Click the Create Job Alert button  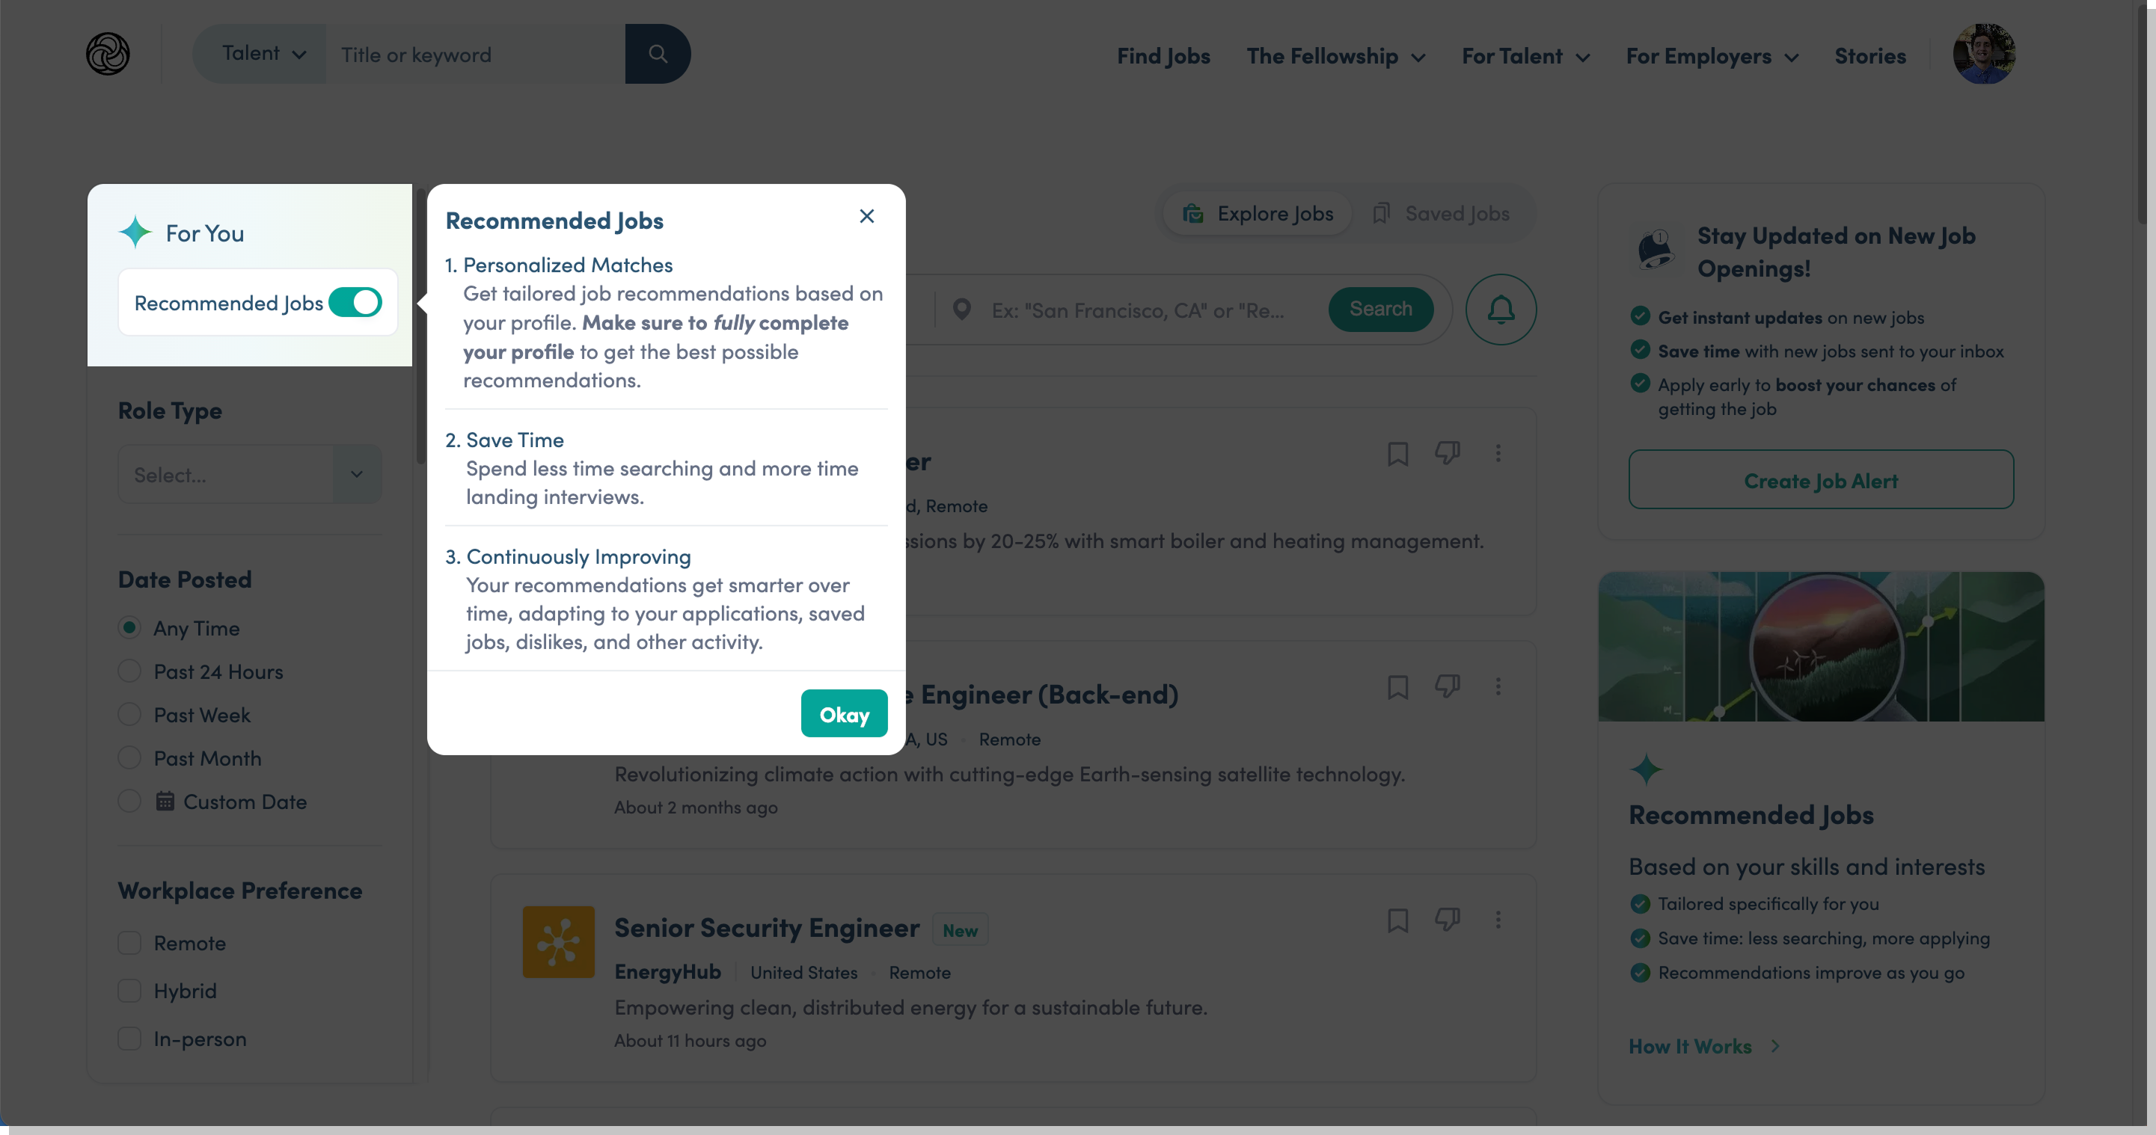1820,481
